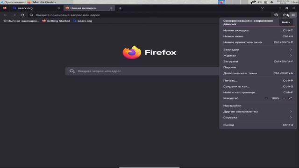
Task: Click the Firefox View icon before the tabs
Action: coord(5,8)
